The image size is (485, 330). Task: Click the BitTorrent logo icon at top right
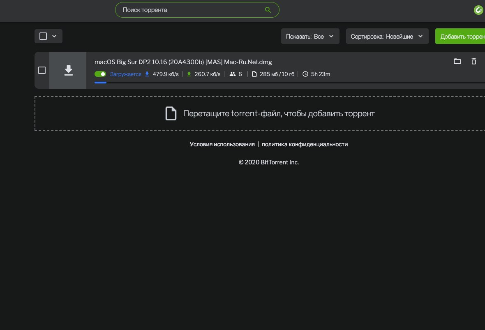[478, 10]
